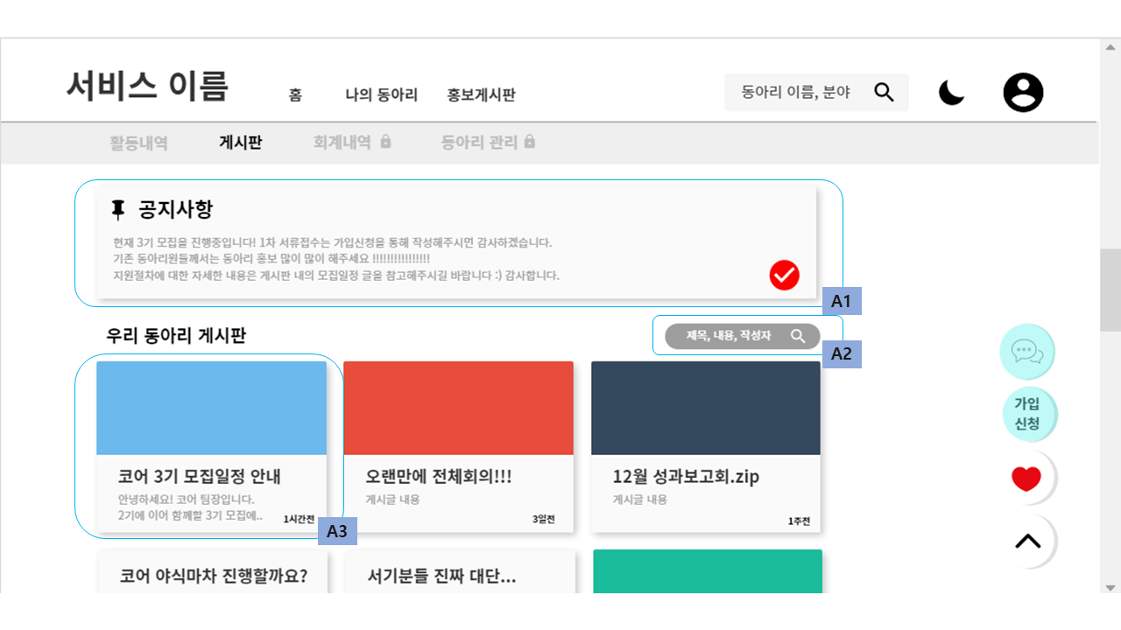Select the 게시판 tab
This screenshot has width=1121, height=630.
(x=240, y=142)
